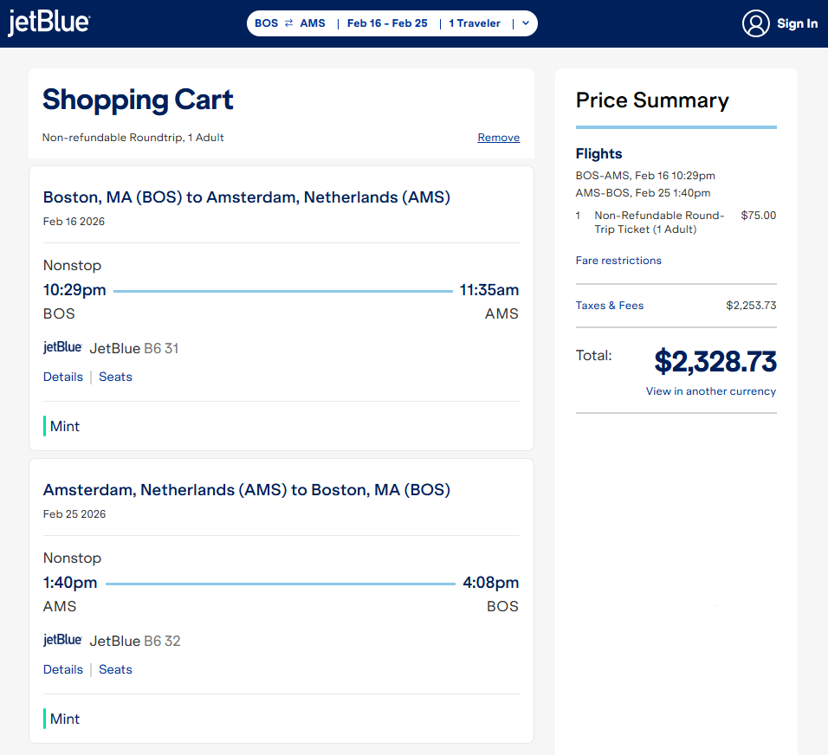Open Taxes & Fees breakdown
This screenshot has width=828, height=755.
tap(610, 305)
